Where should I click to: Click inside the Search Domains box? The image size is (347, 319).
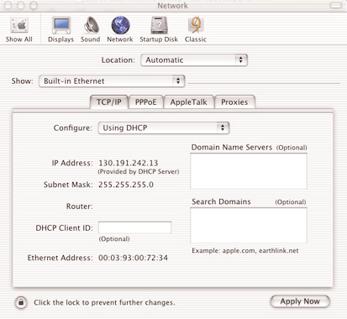(249, 226)
